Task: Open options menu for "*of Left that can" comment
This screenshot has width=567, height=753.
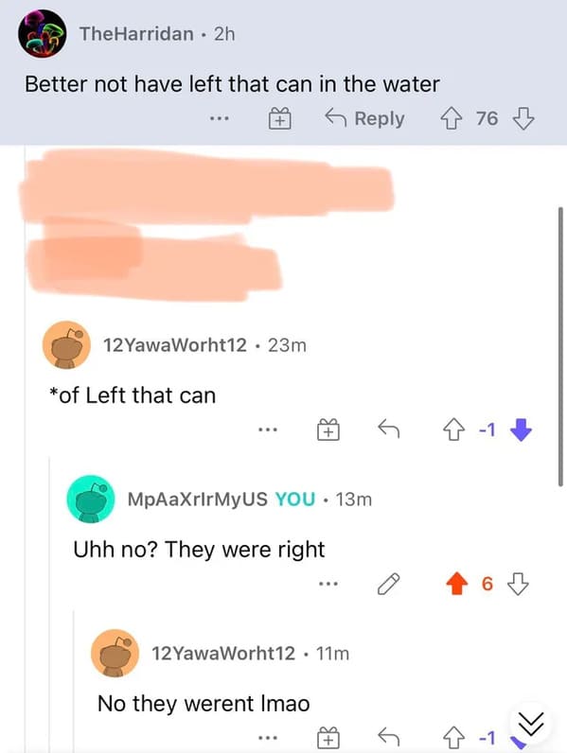Action: click(x=268, y=429)
